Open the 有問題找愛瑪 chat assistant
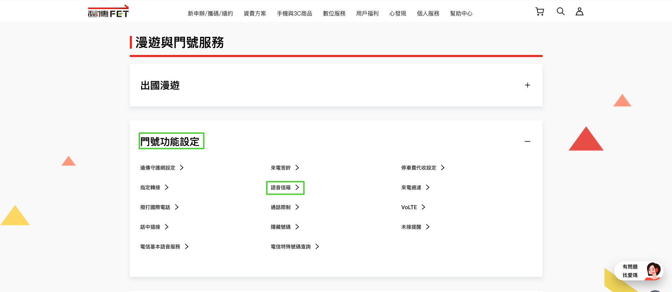 point(638,271)
